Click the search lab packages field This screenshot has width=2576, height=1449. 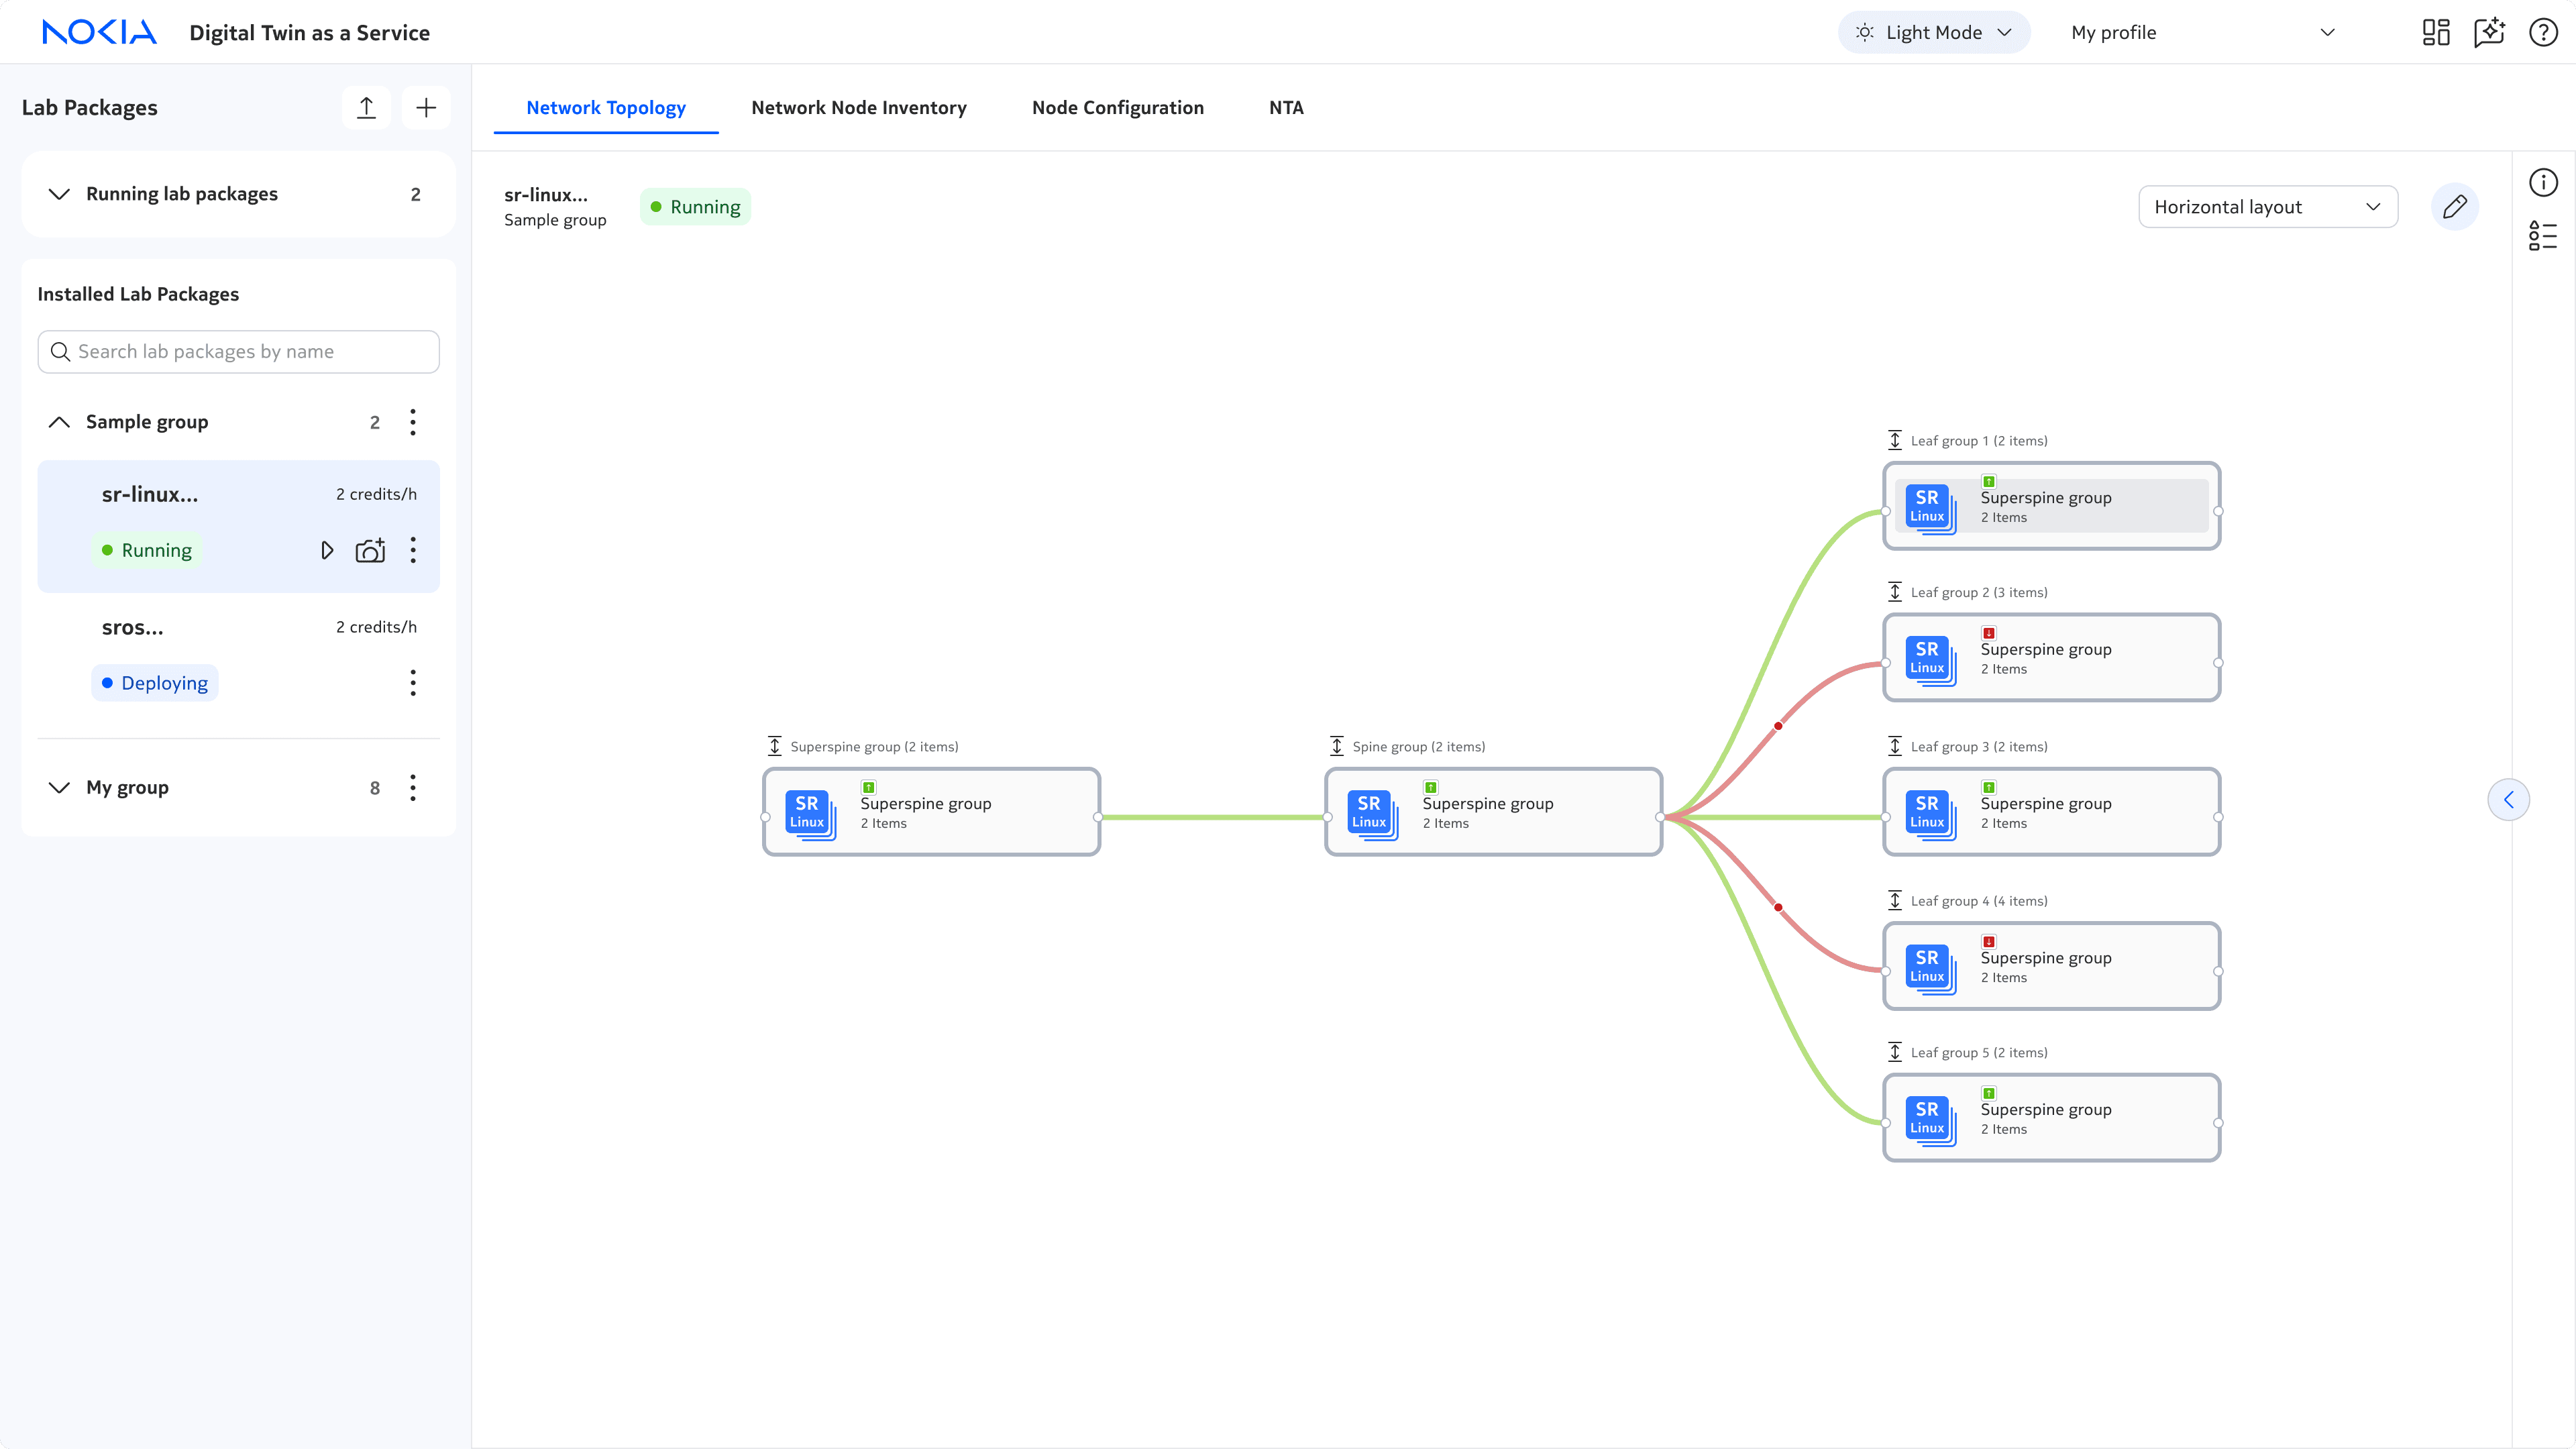tap(238, 352)
